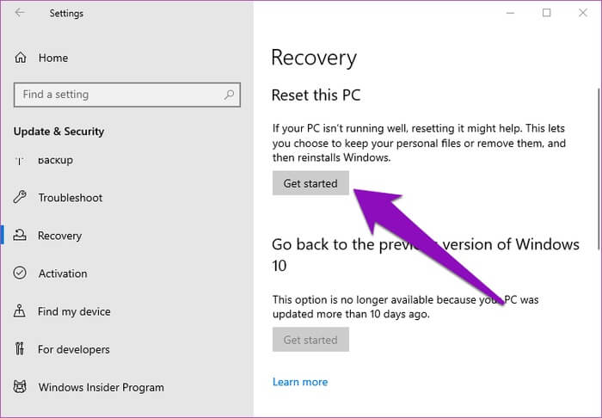
Task: Open the Backup settings page
Action: click(55, 161)
